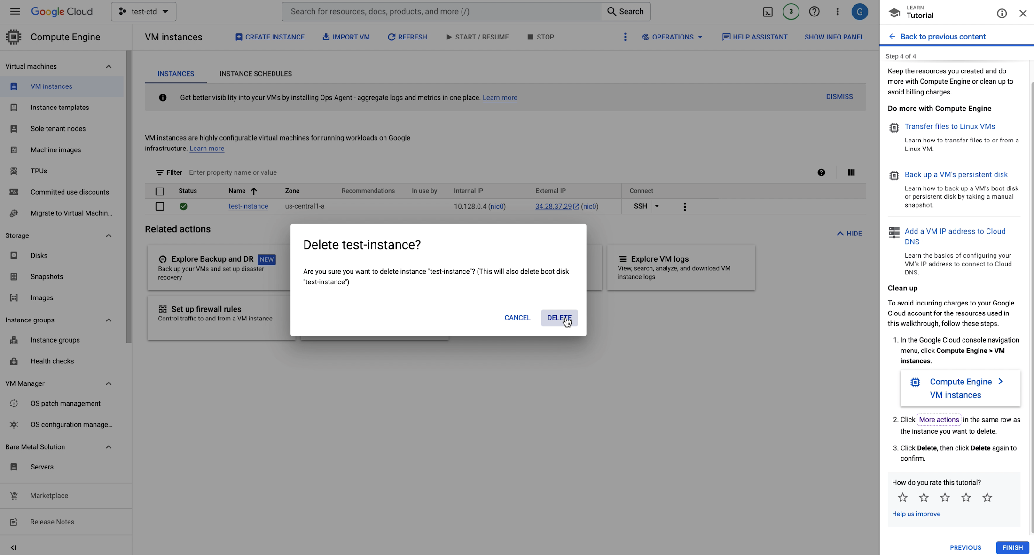Open Health checks page

coord(62,361)
